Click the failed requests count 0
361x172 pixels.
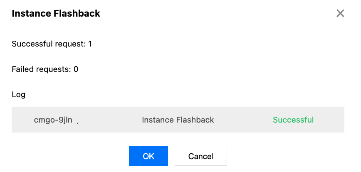[76, 69]
